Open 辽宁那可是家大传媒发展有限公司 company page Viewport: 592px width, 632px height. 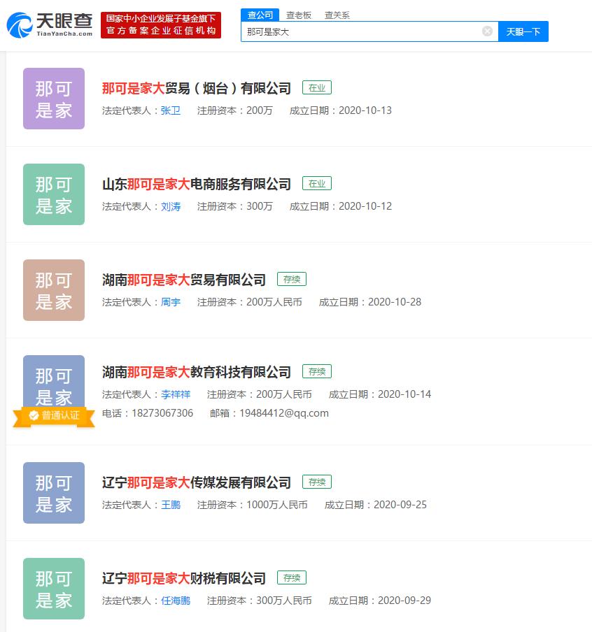click(x=196, y=482)
